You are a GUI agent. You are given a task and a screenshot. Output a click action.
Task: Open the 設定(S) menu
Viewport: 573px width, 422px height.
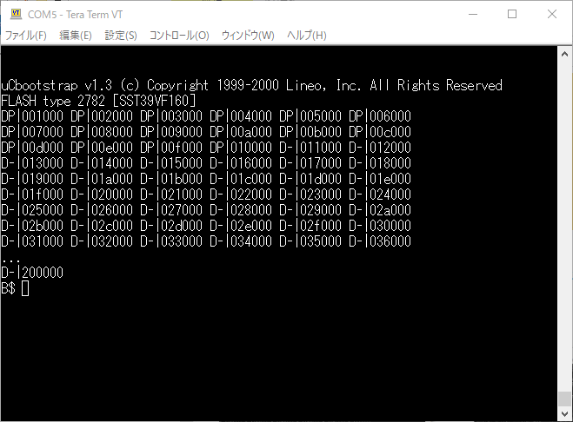tap(121, 36)
